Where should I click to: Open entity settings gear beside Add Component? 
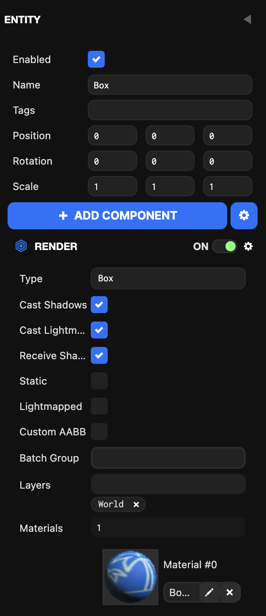coord(244,216)
